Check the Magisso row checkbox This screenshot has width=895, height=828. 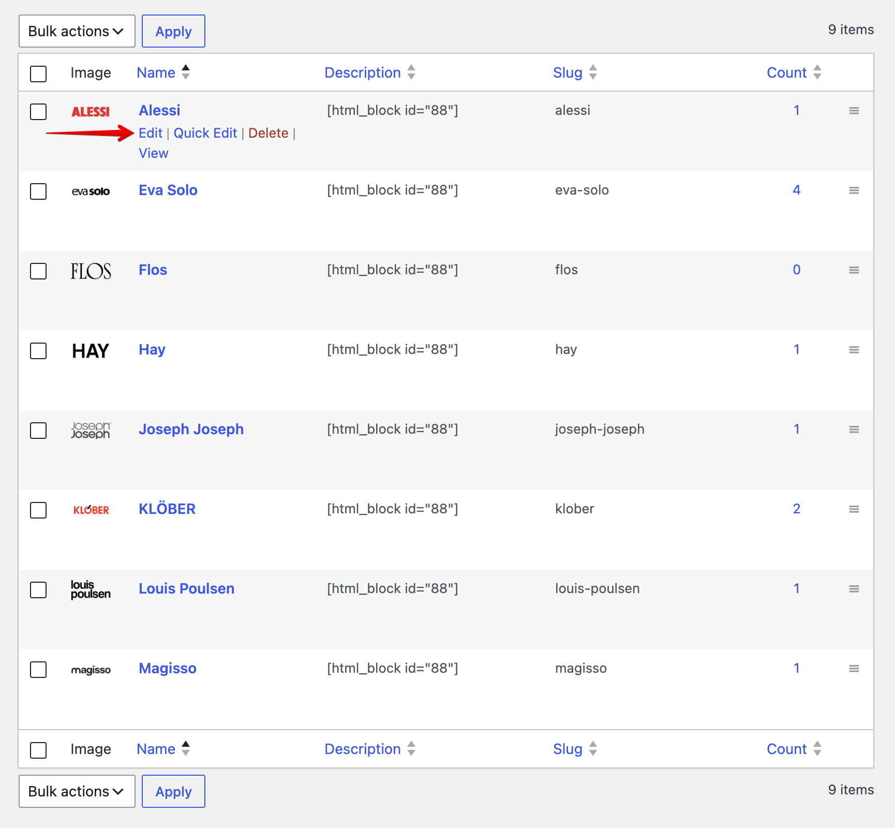tap(38, 669)
